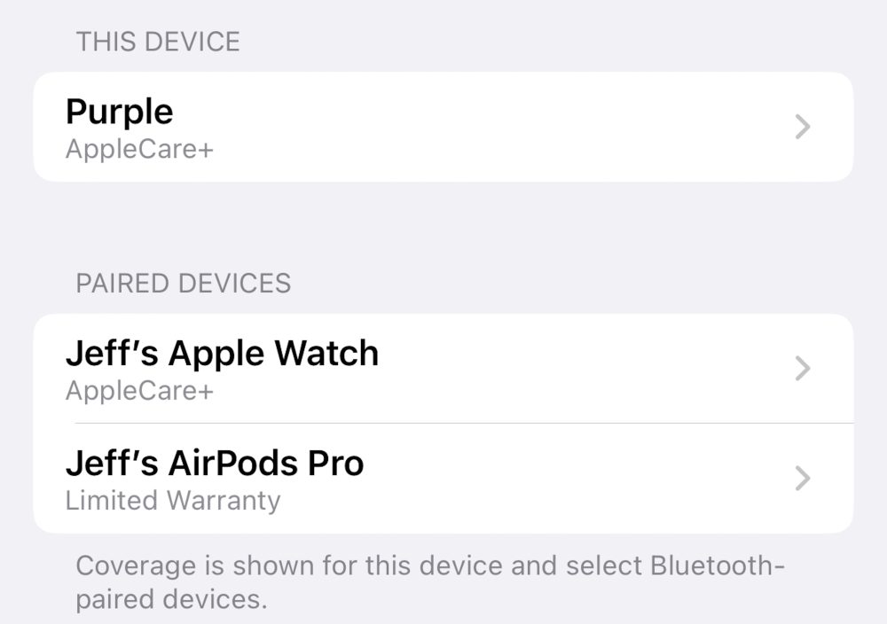Click AppleCare+ label under Jeff's Apple Watch
887x624 pixels.
(x=140, y=391)
